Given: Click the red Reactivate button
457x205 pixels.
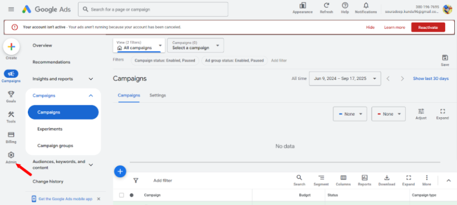Looking at the screenshot, I should click(428, 27).
